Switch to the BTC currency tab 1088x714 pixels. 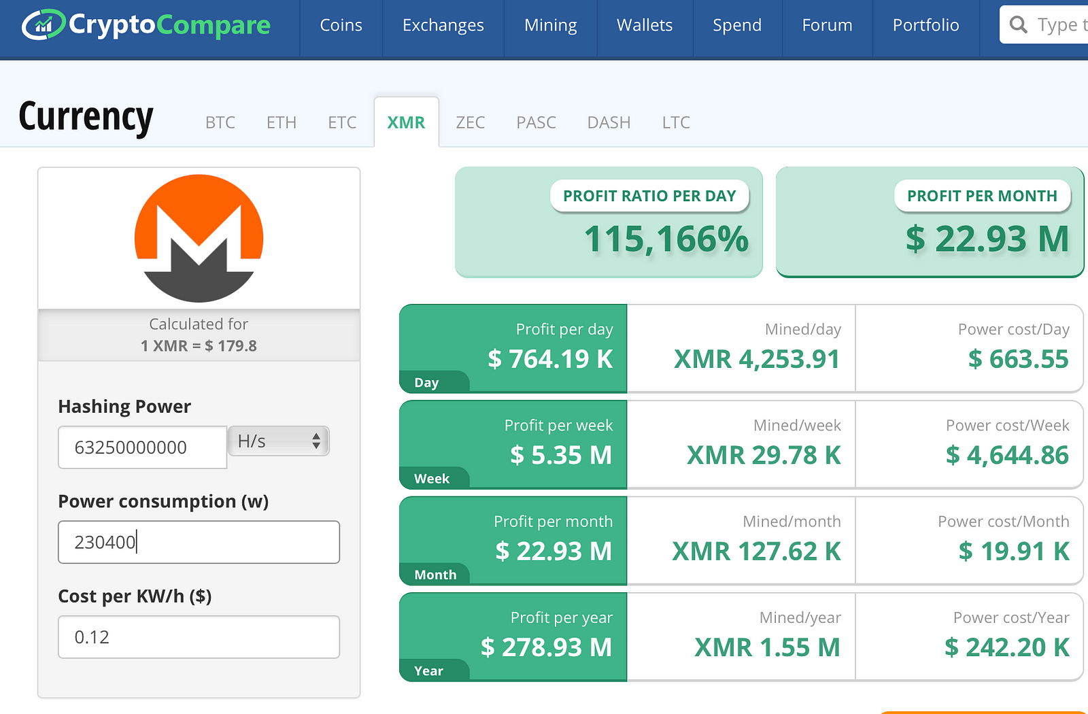(x=220, y=122)
